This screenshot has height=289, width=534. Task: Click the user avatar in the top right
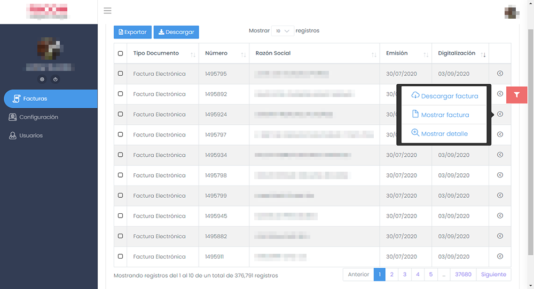tap(512, 12)
